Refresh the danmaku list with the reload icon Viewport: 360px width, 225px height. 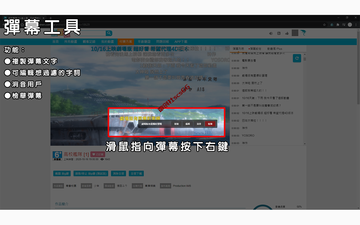coord(297,58)
